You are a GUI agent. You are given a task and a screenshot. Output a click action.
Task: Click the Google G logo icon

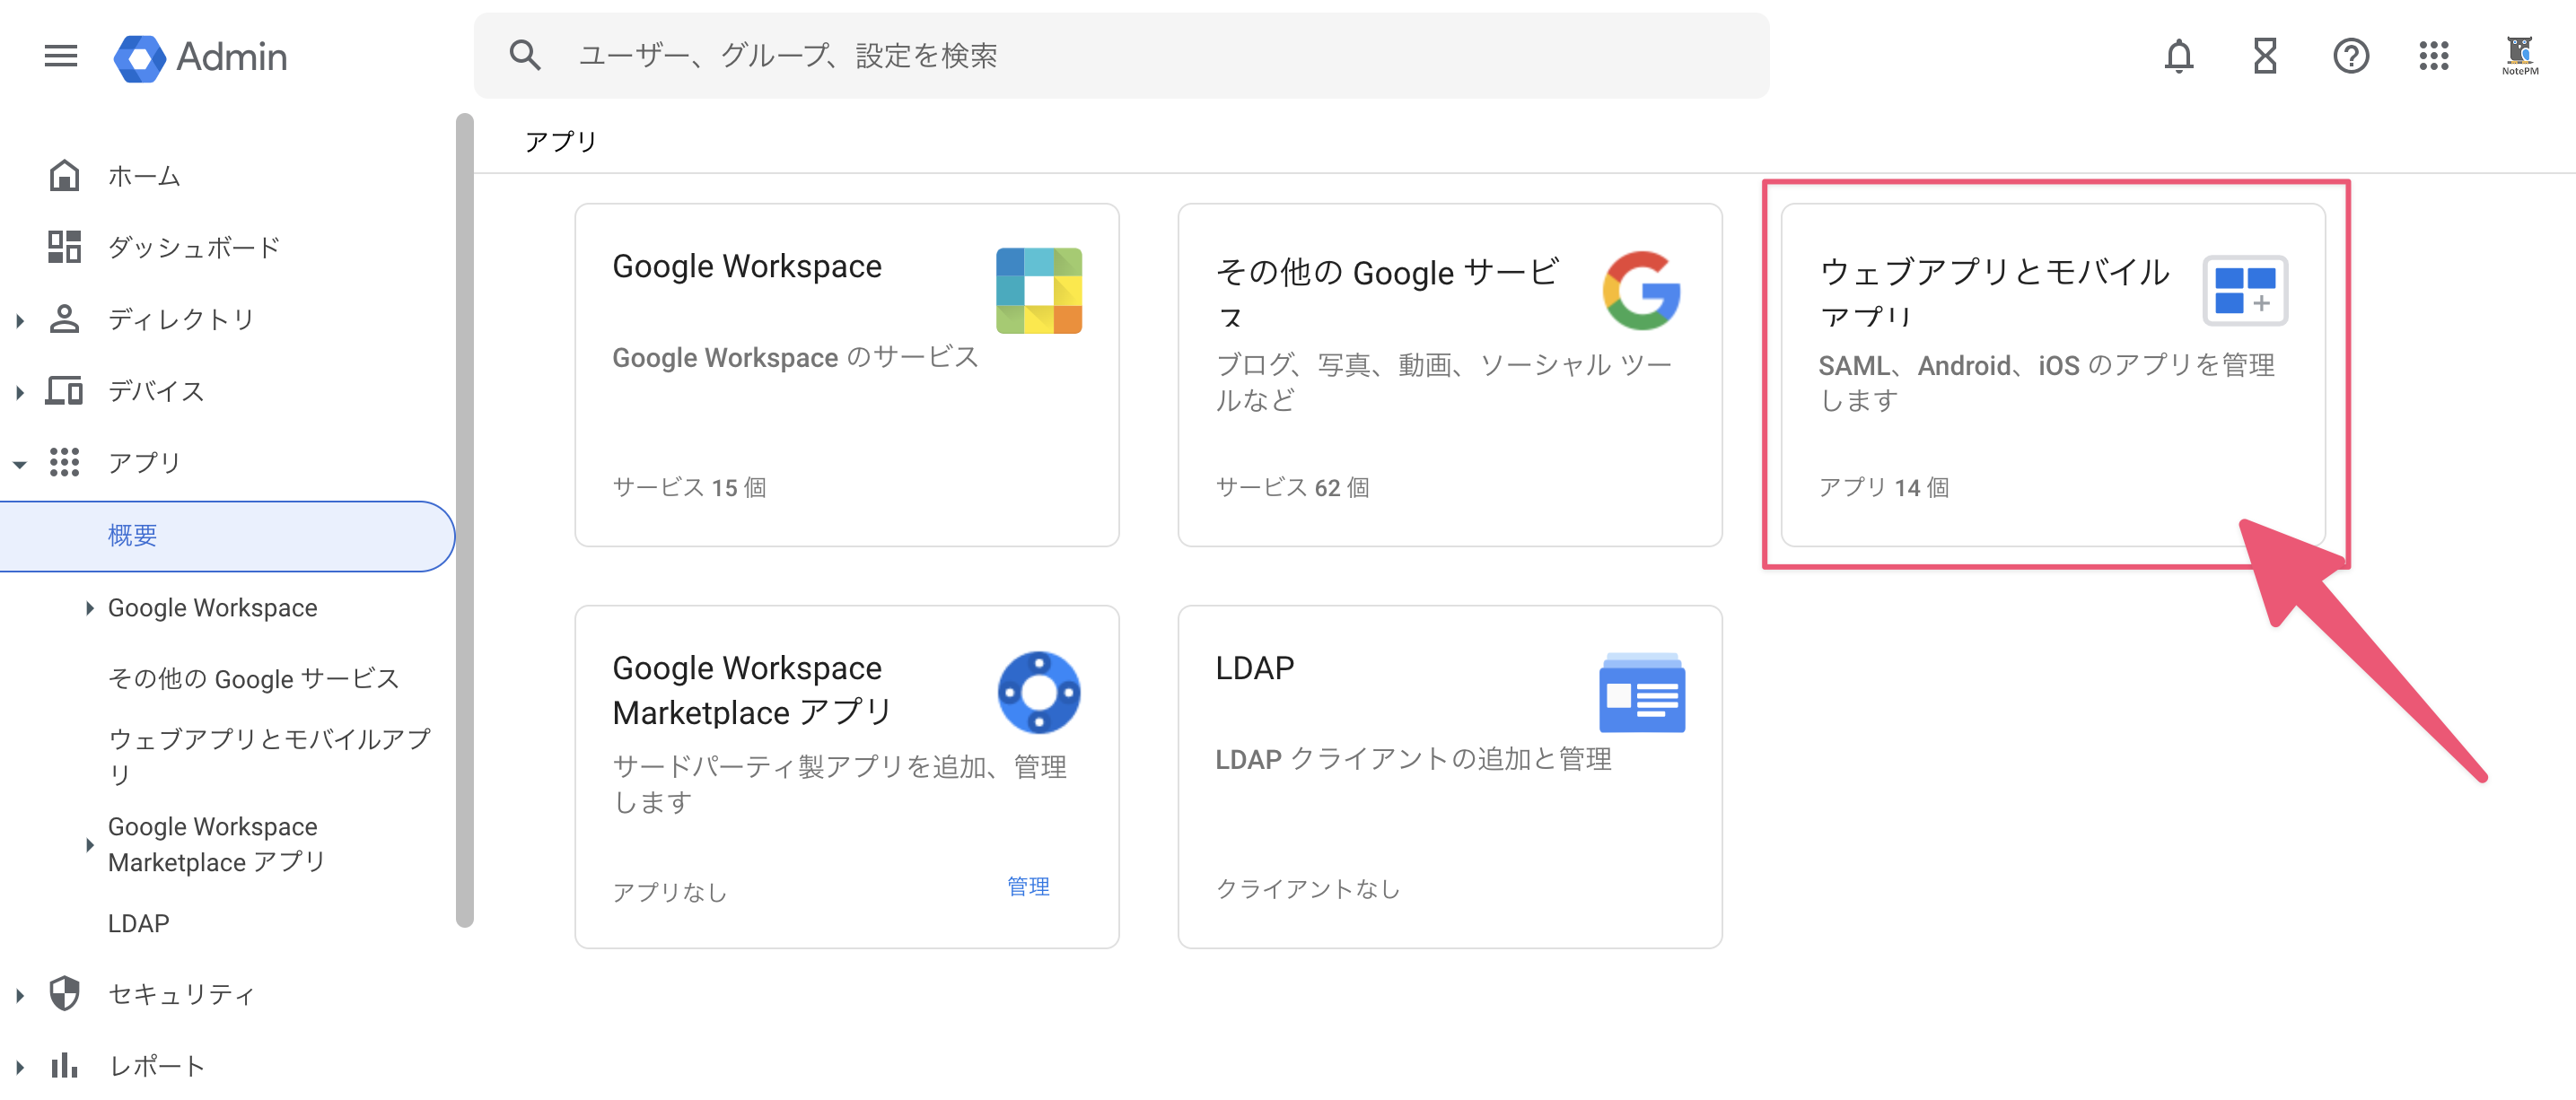point(1641,290)
